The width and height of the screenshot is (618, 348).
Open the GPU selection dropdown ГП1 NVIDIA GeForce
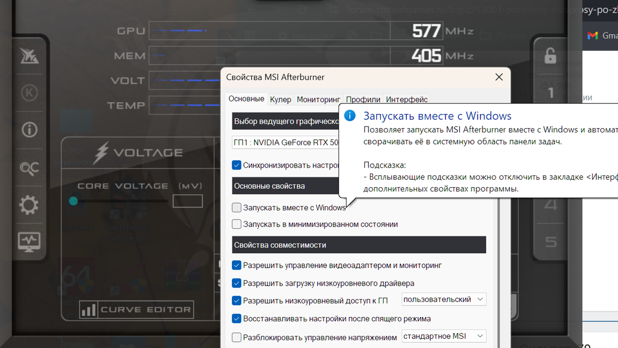[285, 143]
